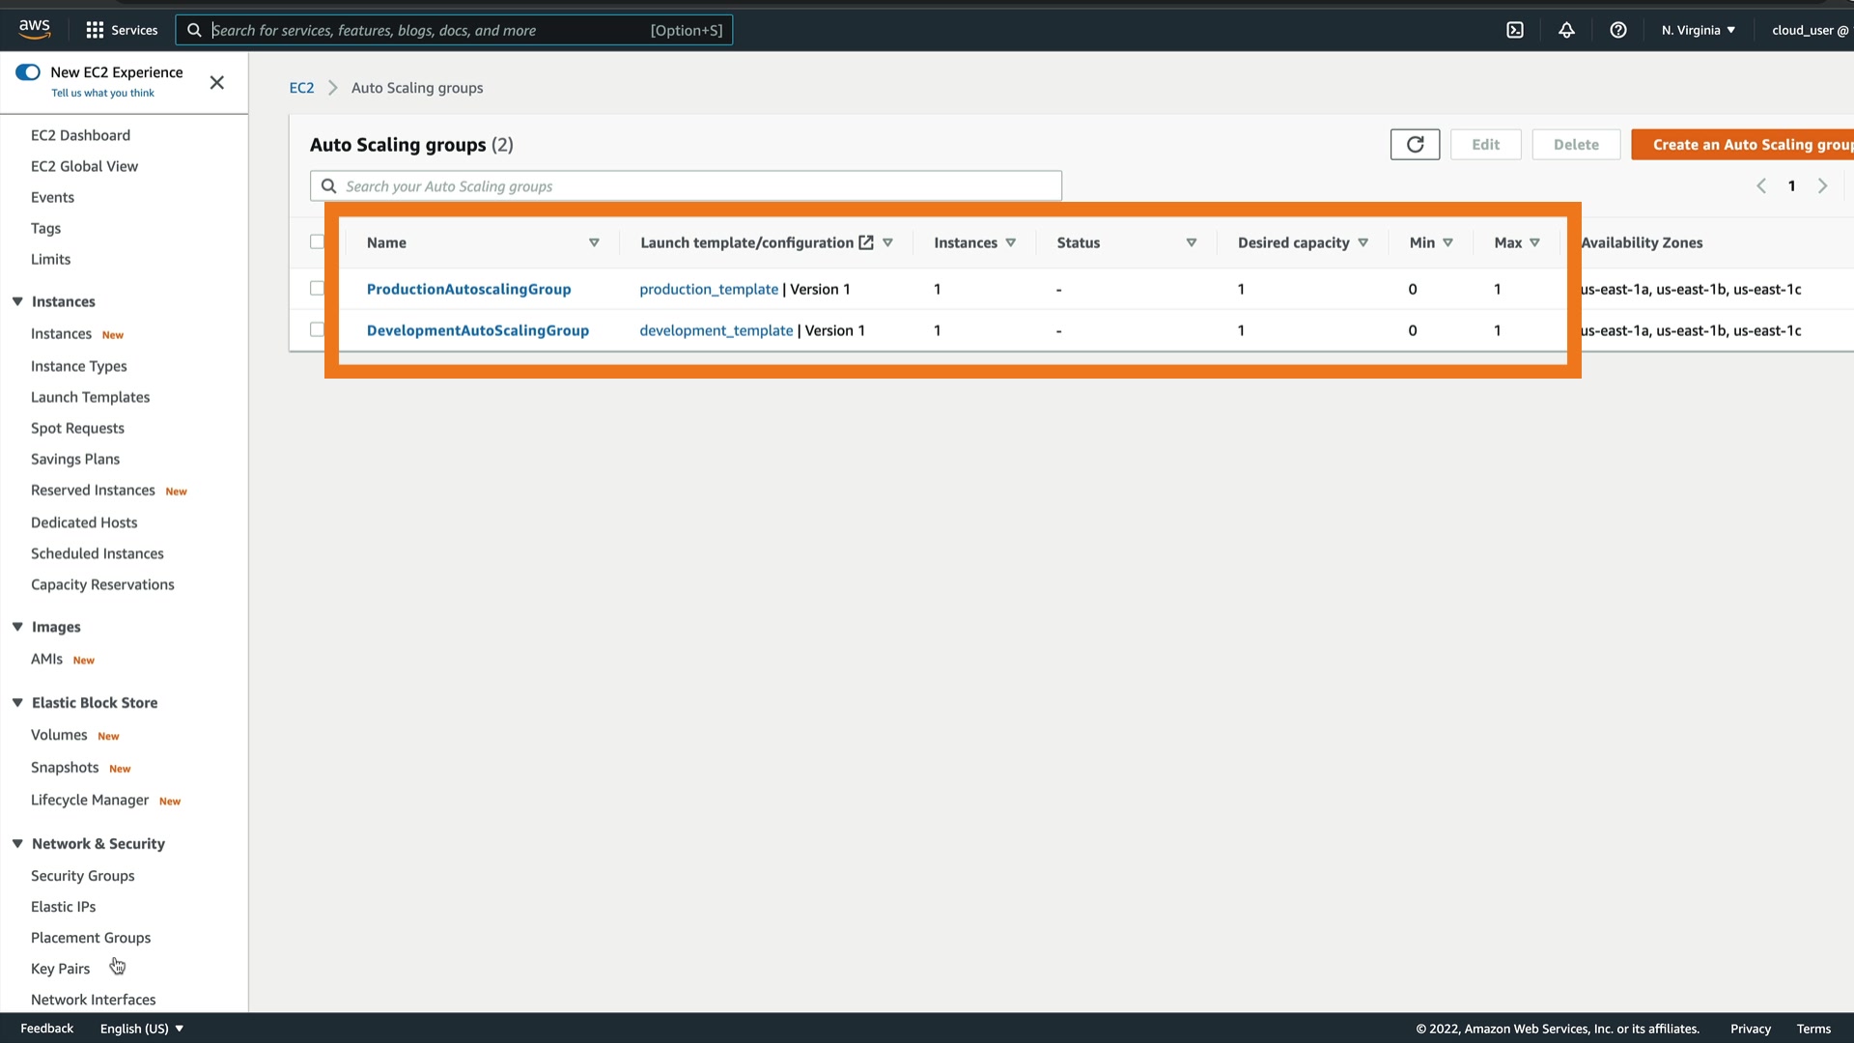Open the production_template link
This screenshot has height=1043, width=1854.
709,290
